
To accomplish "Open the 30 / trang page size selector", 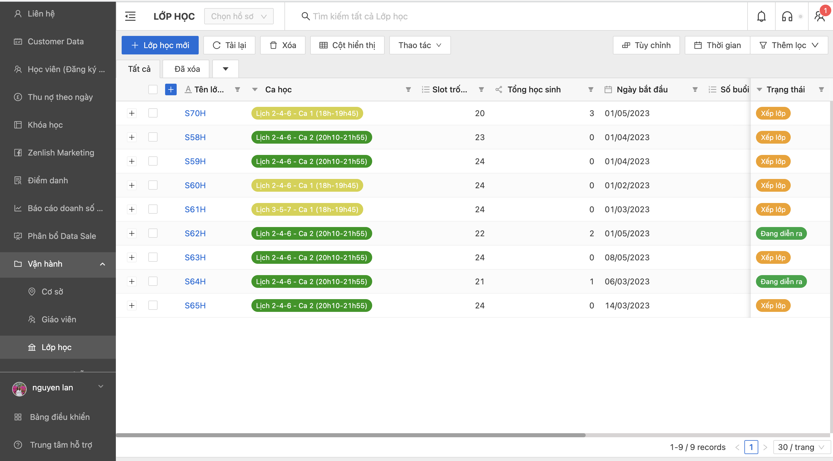I will 801,447.
